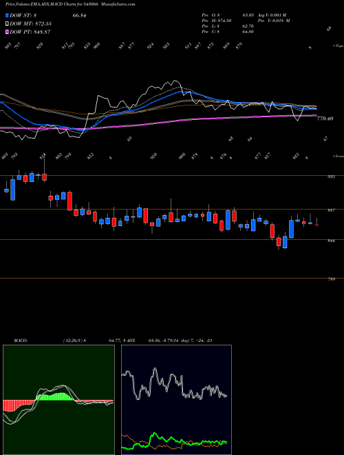344x455 pixels.
Task: Click the magenta DOW PT legend swatch
Action: 7,32
